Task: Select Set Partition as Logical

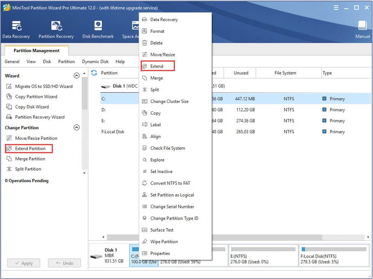Action: [x=175, y=195]
